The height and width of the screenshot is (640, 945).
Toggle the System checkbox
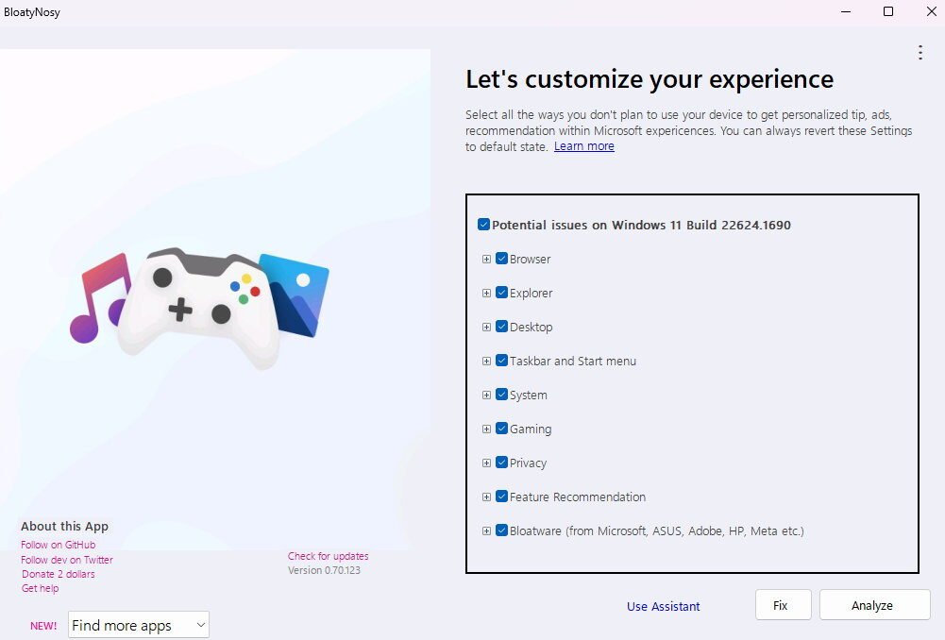point(501,395)
